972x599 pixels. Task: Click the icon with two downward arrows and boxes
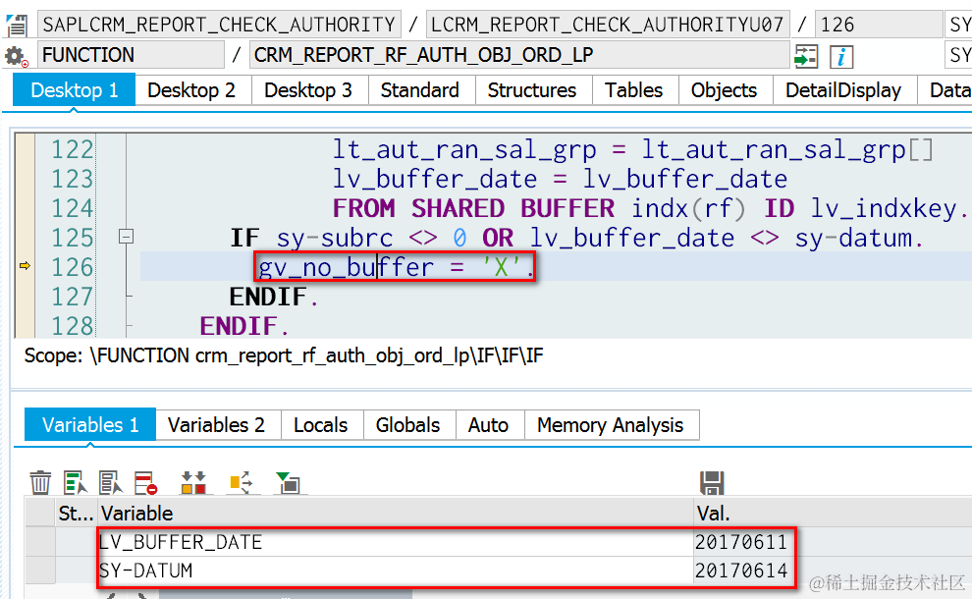[x=193, y=482]
